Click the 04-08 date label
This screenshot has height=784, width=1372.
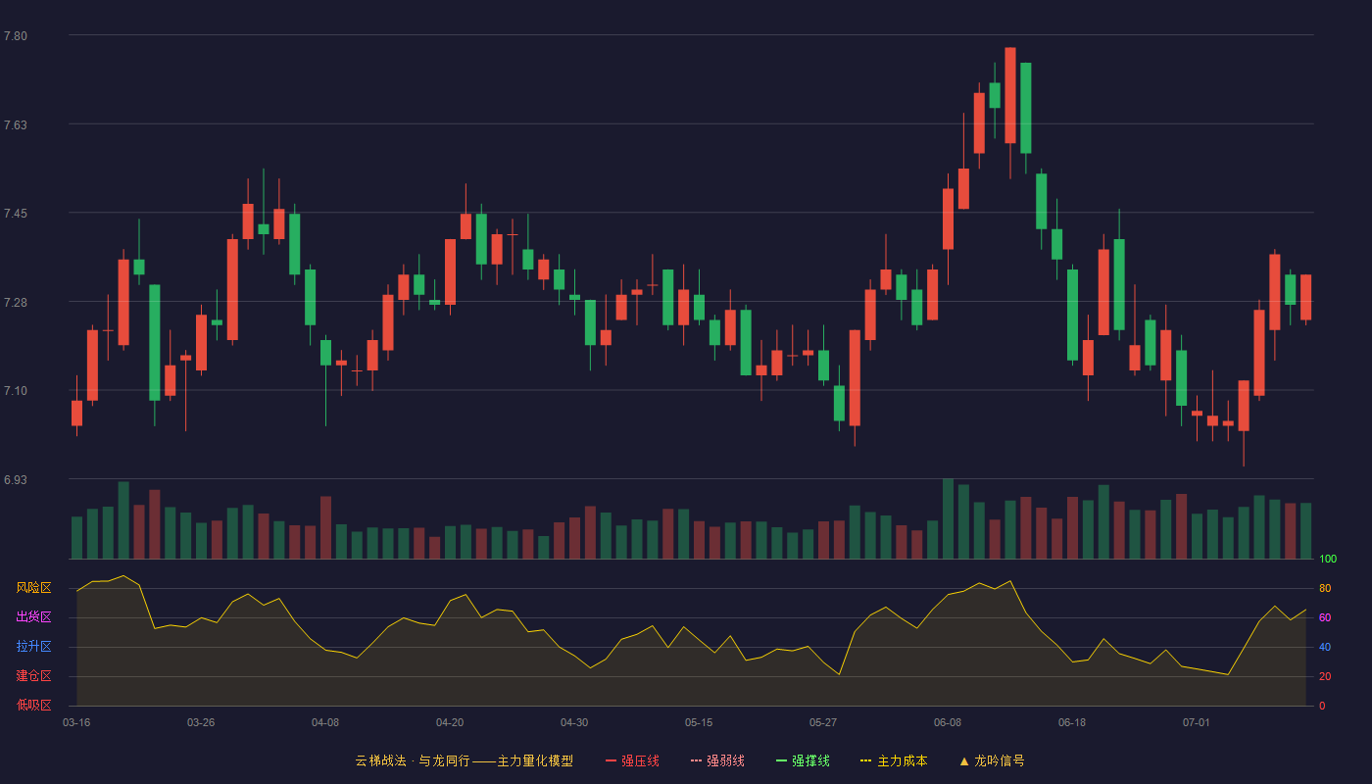pos(325,722)
